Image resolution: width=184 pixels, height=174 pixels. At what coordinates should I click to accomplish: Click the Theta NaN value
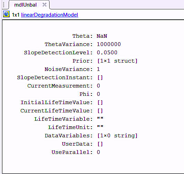coord(102,36)
